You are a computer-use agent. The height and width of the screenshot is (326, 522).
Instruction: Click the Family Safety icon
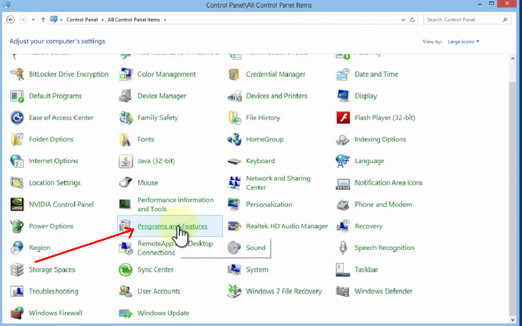[x=126, y=118]
